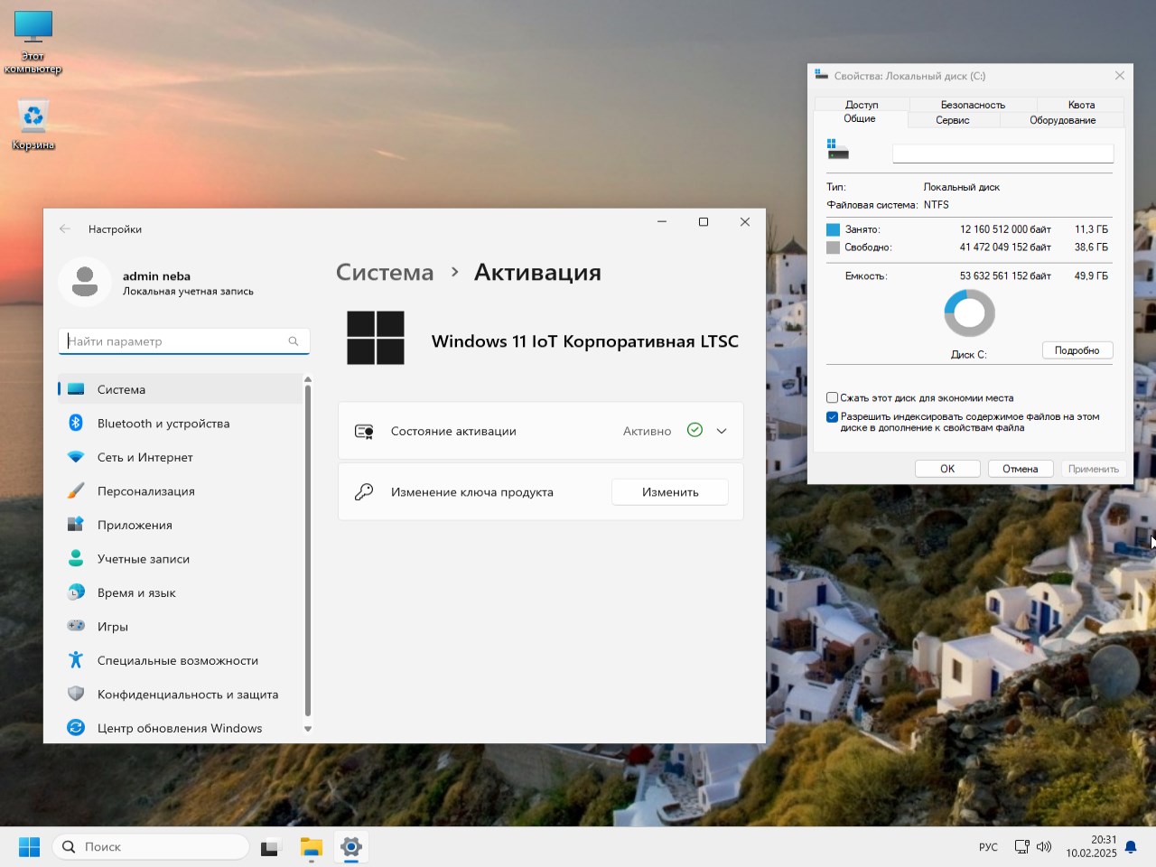Click the Система breadcrumb link

pos(385,273)
